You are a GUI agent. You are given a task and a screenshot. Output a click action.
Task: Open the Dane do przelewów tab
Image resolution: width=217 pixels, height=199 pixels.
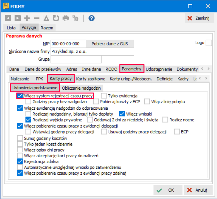pyautogui.click(x=43, y=69)
